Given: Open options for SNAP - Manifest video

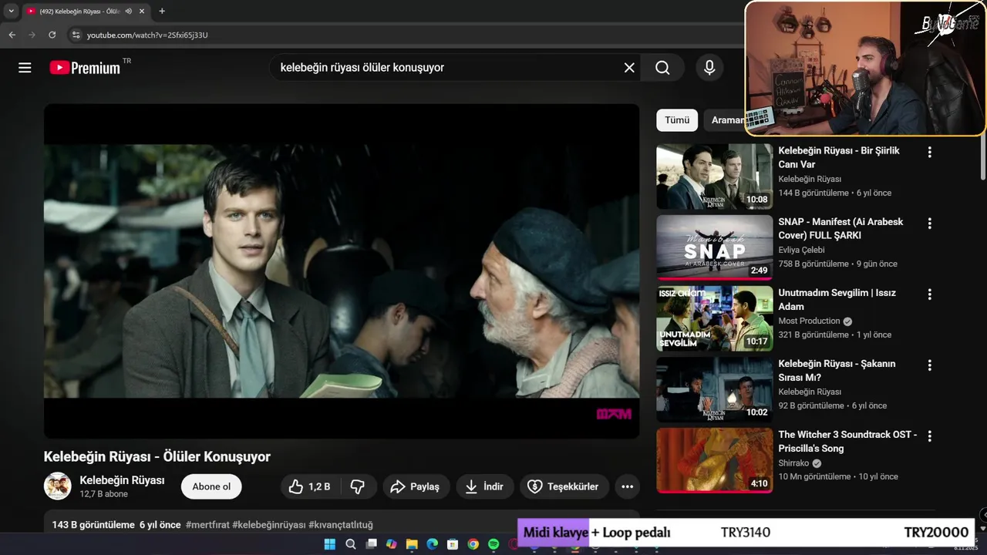Looking at the screenshot, I should (929, 224).
